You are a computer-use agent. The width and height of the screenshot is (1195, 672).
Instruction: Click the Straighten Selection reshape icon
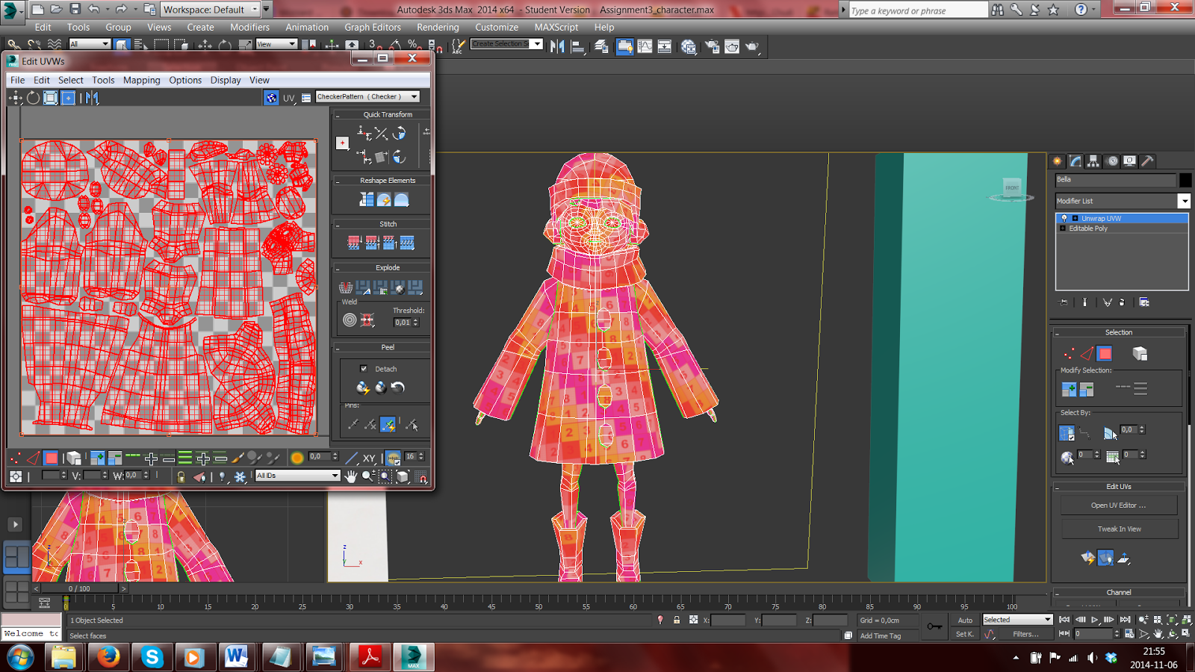(x=366, y=199)
